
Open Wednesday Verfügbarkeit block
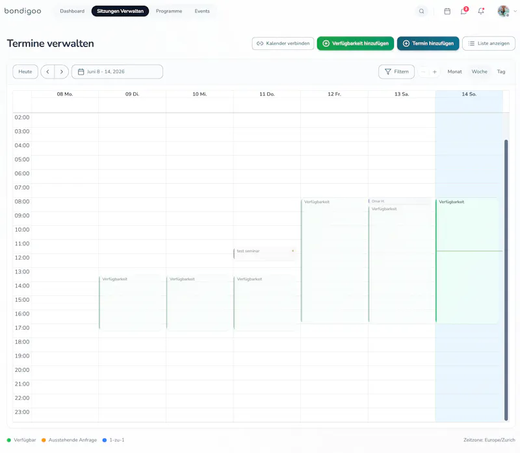(198, 302)
